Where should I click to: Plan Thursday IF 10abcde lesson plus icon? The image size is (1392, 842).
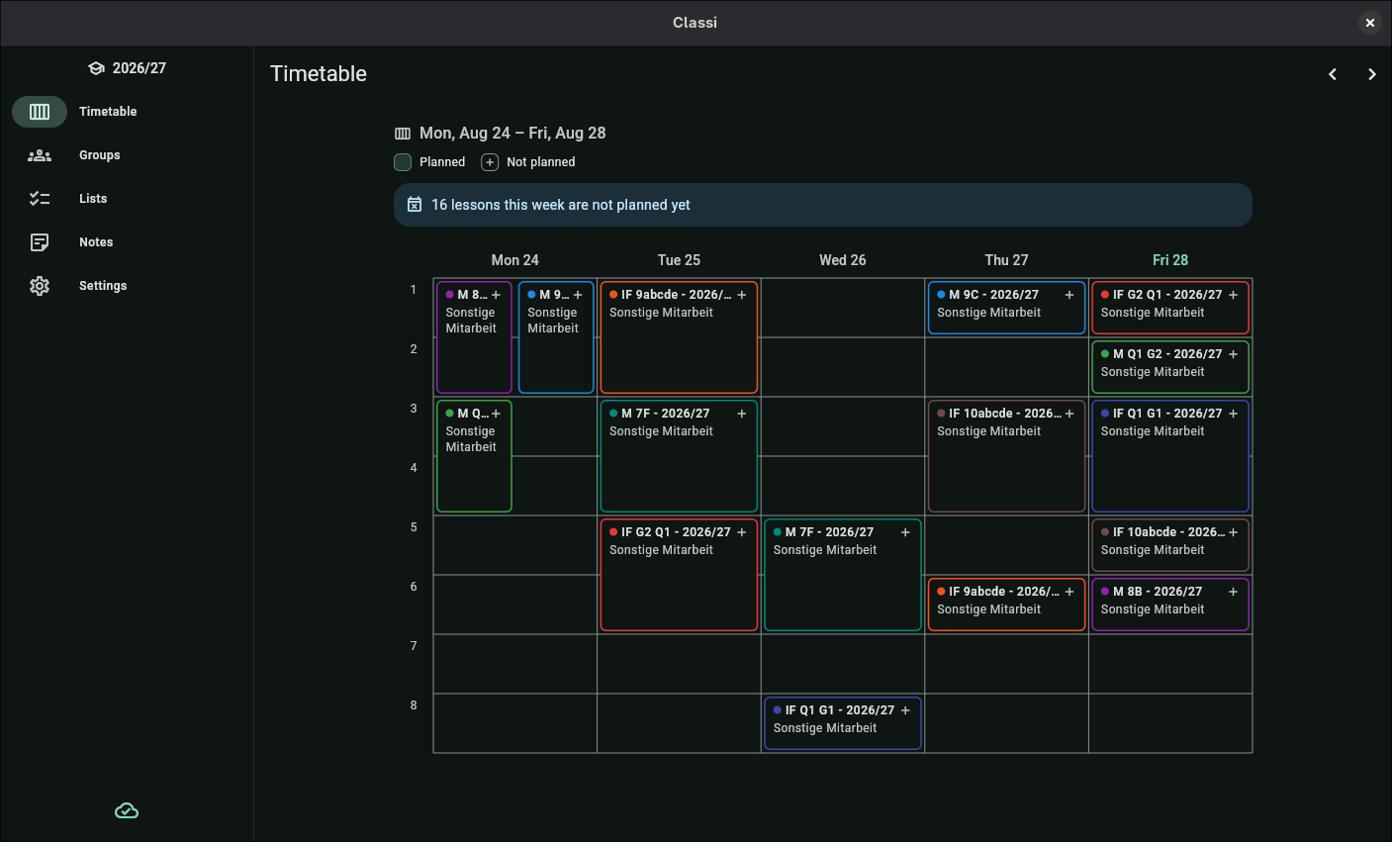coord(1069,414)
